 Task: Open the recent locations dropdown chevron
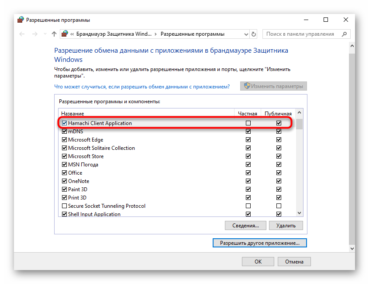click(45, 34)
